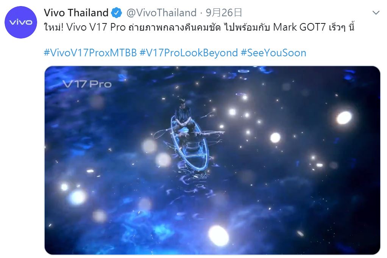387x258 pixels.
Task: Click the glowing orb at video's lower left
Action: click(x=77, y=196)
